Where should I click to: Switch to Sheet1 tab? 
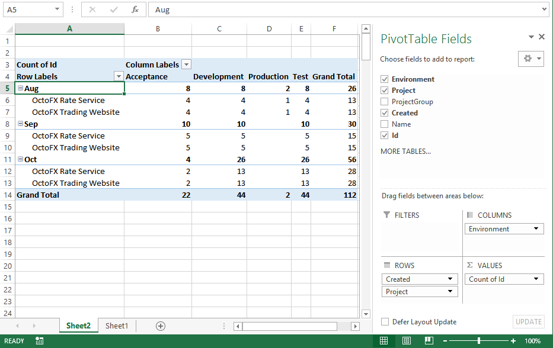tap(117, 326)
